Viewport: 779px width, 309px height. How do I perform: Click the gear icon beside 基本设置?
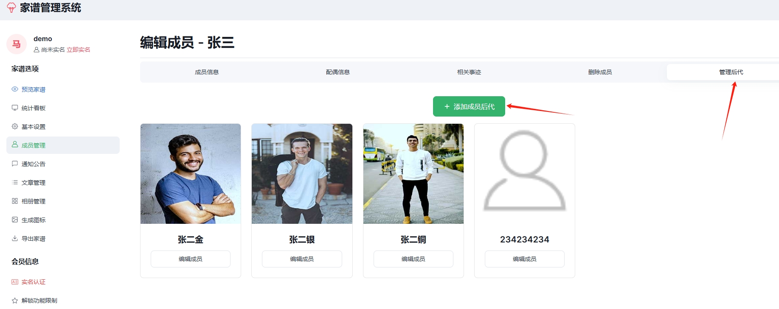point(15,126)
